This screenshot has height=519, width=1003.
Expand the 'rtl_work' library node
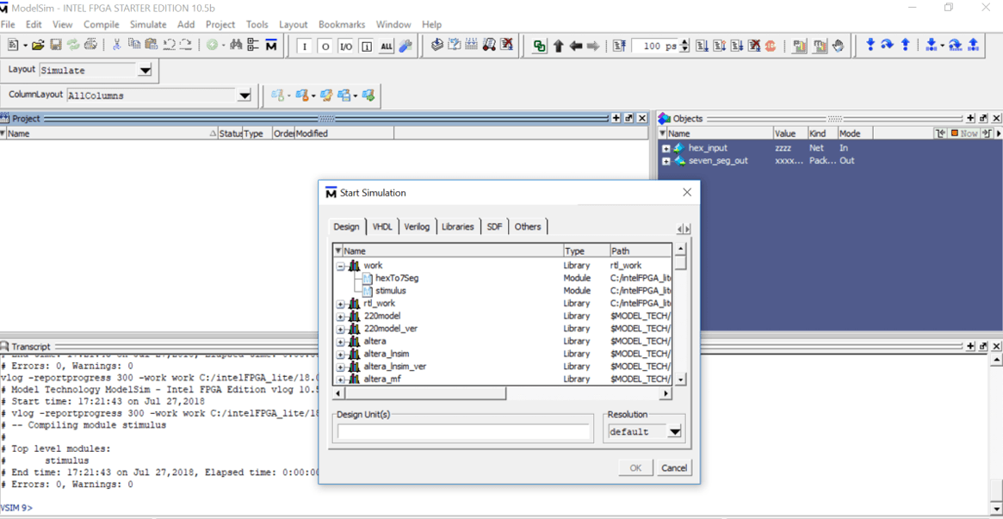pos(341,304)
